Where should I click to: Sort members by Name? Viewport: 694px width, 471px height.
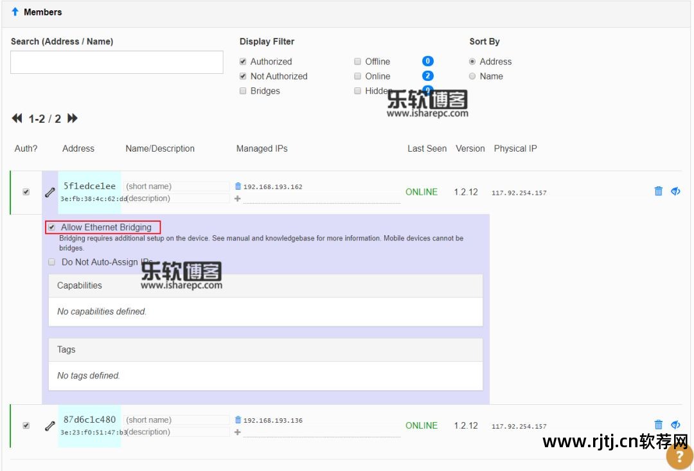(x=472, y=76)
